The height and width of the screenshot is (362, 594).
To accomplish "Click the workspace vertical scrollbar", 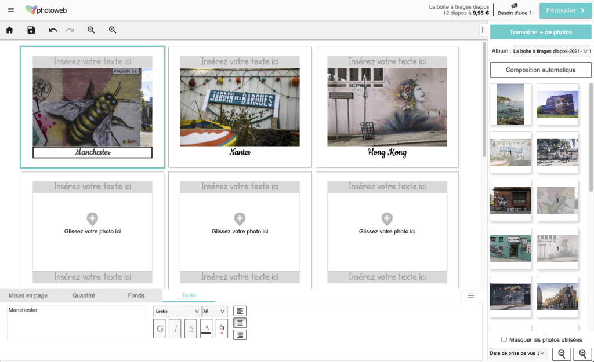I will [x=484, y=100].
